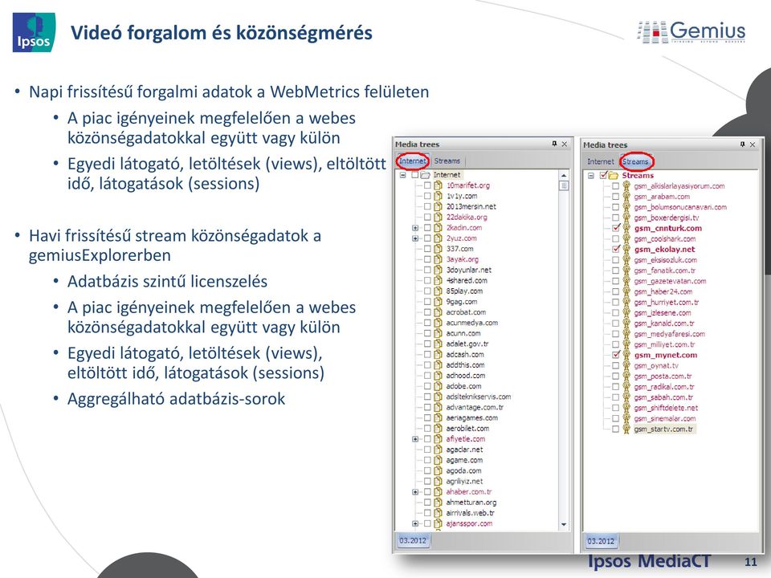Click the 03.2012 tab in left panel
The height and width of the screenshot is (578, 771).
[413, 540]
